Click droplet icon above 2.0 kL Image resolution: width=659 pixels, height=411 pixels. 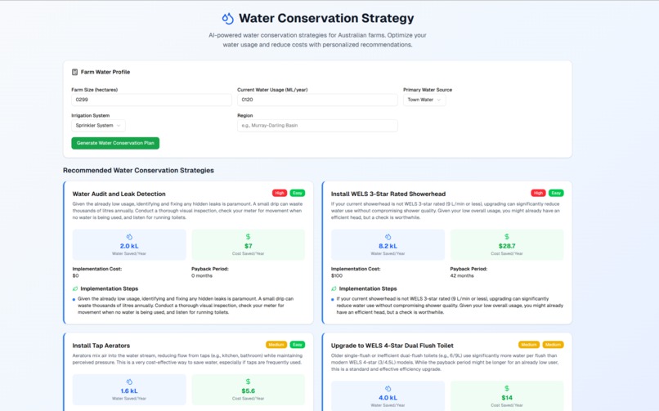[x=129, y=237]
